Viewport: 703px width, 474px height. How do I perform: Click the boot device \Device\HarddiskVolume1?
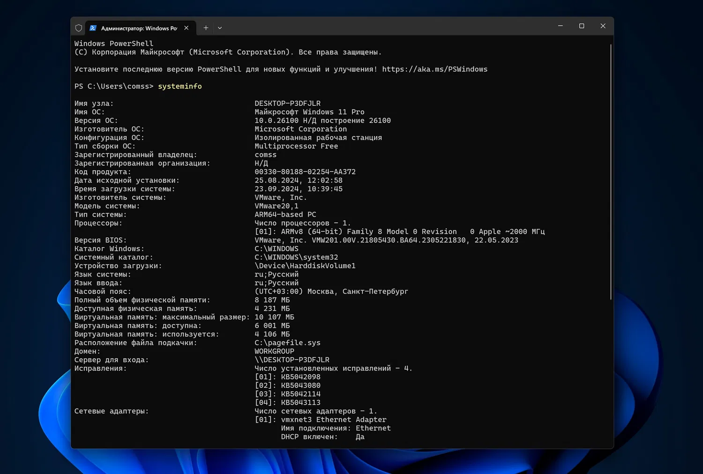pos(305,266)
